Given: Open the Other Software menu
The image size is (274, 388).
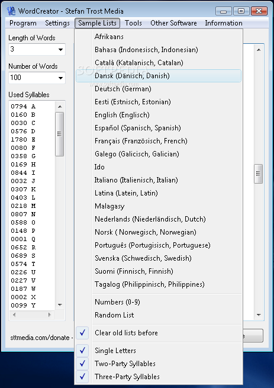Looking at the screenshot, I should (173, 23).
